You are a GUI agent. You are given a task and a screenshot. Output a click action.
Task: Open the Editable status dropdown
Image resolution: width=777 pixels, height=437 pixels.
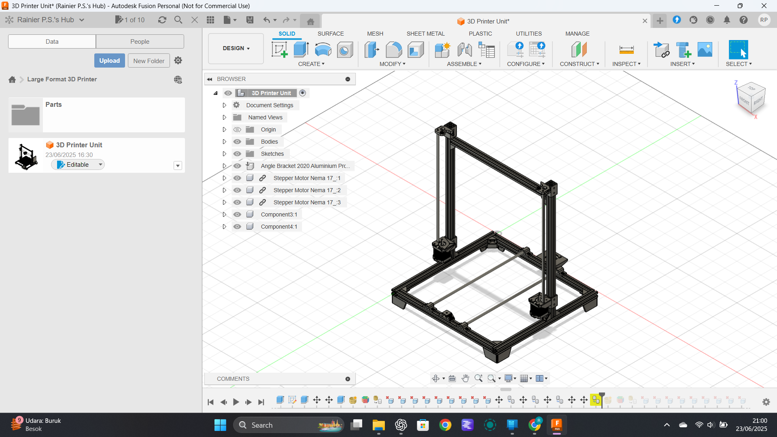coord(100,164)
